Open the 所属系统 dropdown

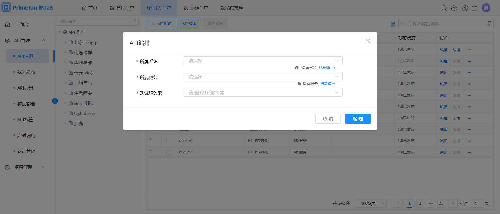pyautogui.click(x=263, y=61)
